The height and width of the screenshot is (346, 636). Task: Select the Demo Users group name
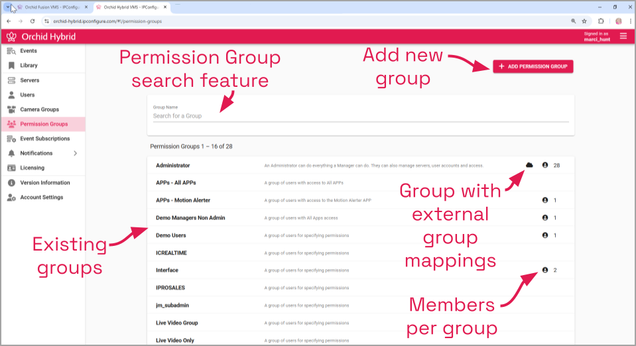[x=170, y=235]
